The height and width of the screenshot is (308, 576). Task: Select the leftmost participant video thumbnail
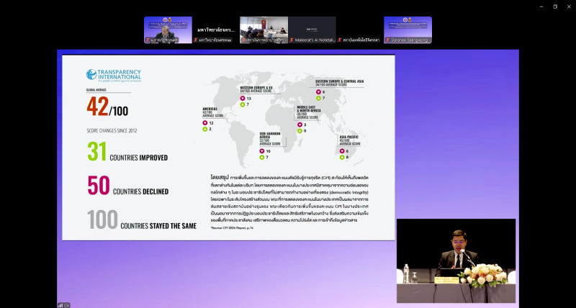(x=168, y=30)
